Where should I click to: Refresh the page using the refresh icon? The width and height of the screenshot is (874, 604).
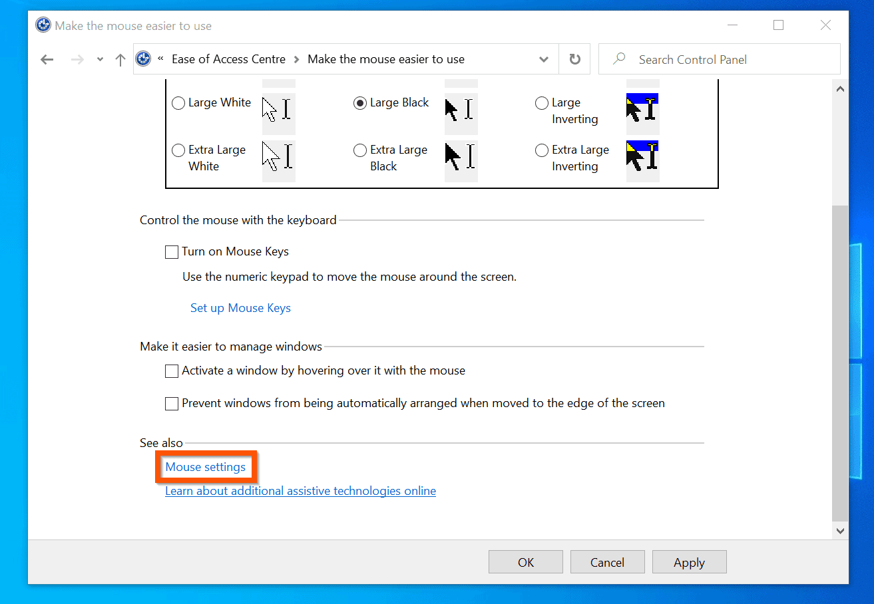coord(574,59)
